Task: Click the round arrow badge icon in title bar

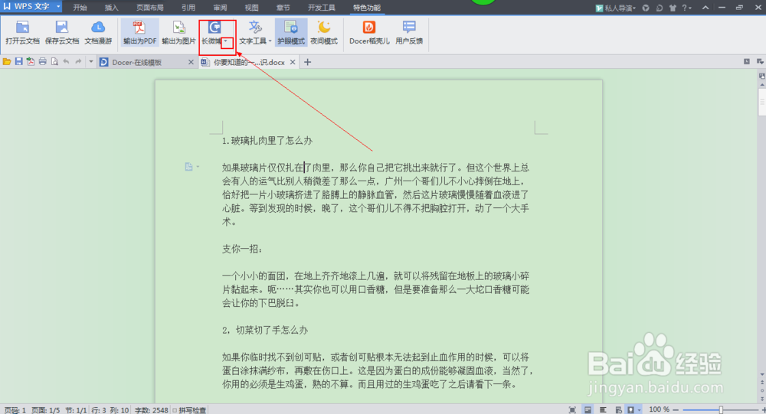Action: pyautogui.click(x=646, y=8)
